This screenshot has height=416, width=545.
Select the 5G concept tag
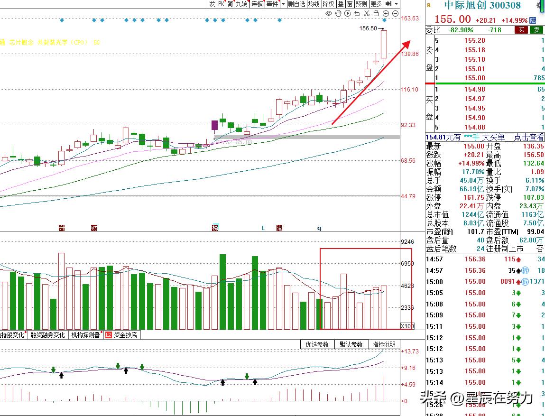tap(96, 42)
